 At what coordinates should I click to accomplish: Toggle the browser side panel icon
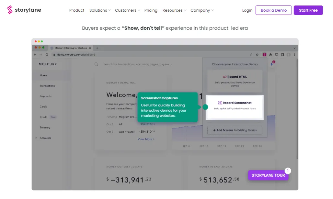[282, 55]
